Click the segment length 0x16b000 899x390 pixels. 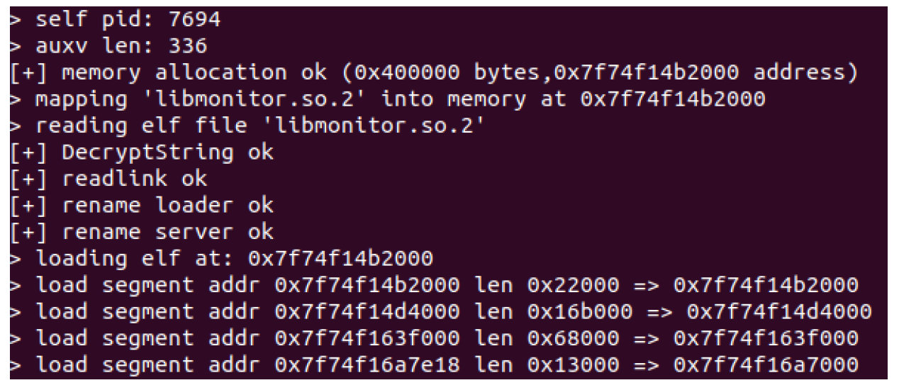point(581,311)
